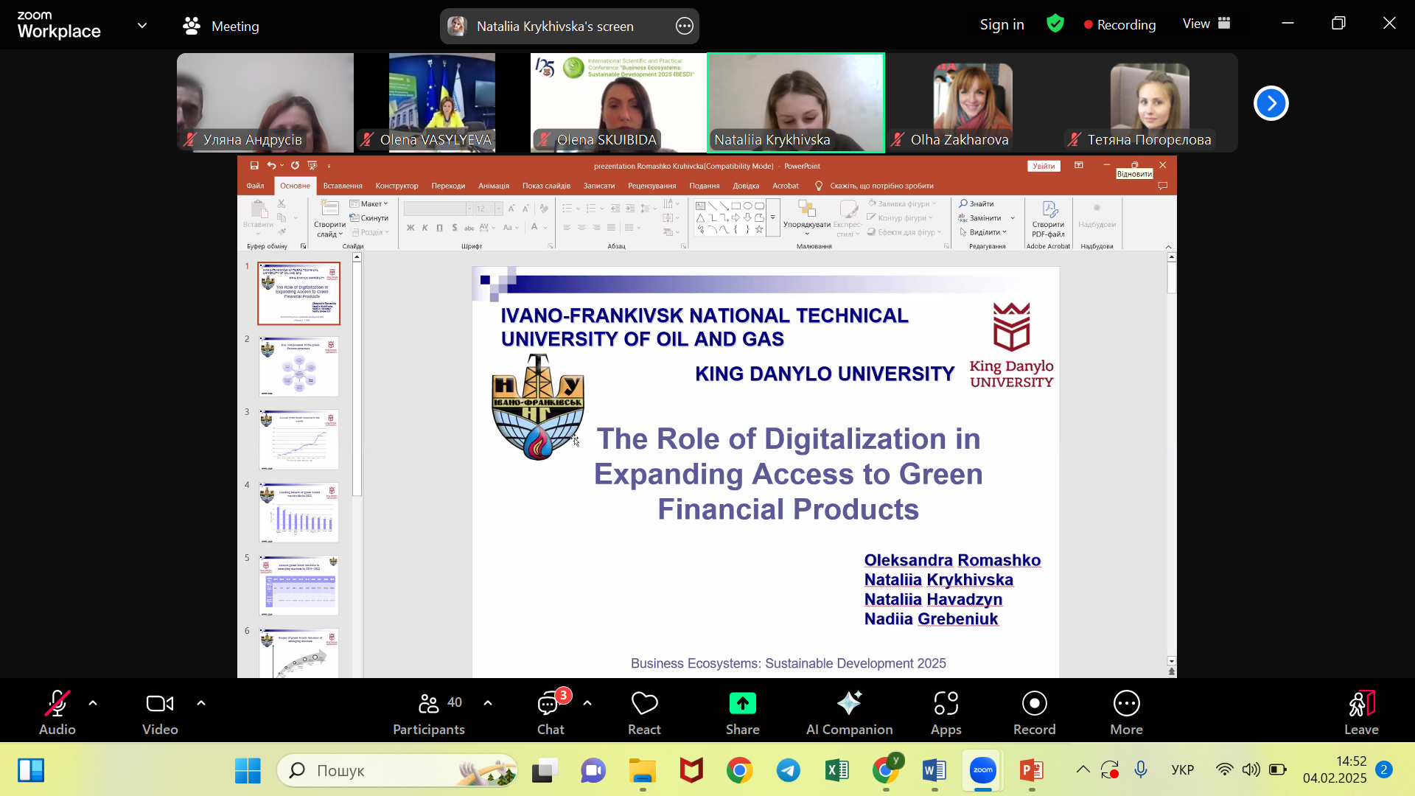Image resolution: width=1415 pixels, height=796 pixels.
Task: Open the Participants list
Action: pyautogui.click(x=429, y=712)
